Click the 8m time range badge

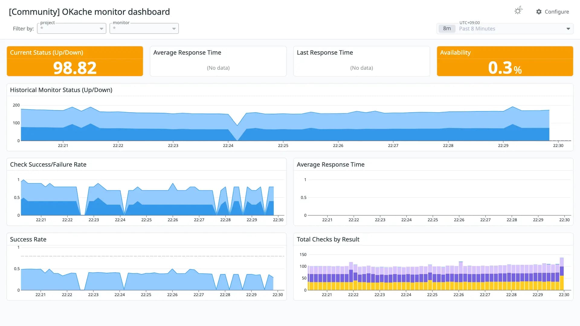[447, 29]
